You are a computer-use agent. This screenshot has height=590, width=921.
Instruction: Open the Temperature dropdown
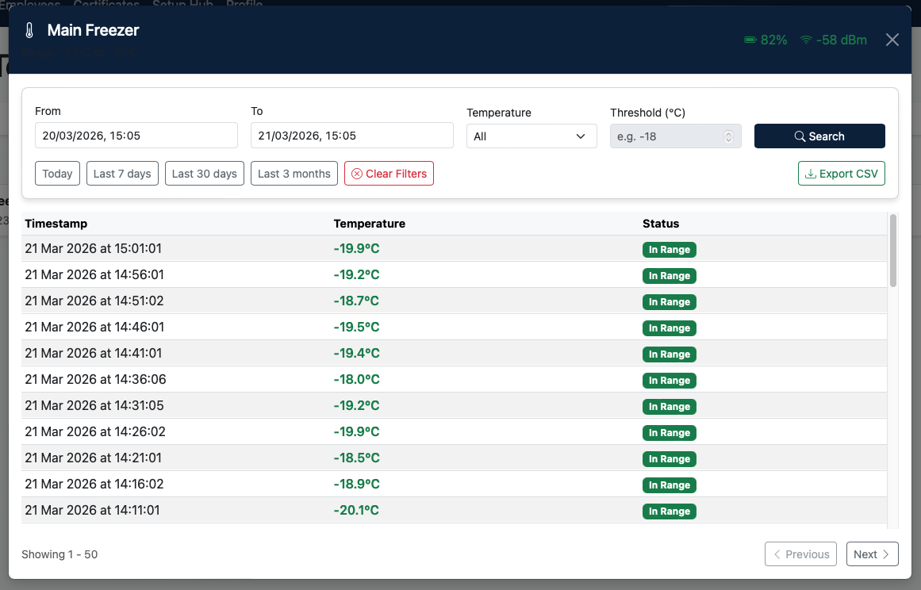pos(531,136)
